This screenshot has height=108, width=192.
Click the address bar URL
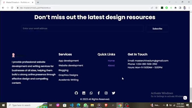[35, 8]
